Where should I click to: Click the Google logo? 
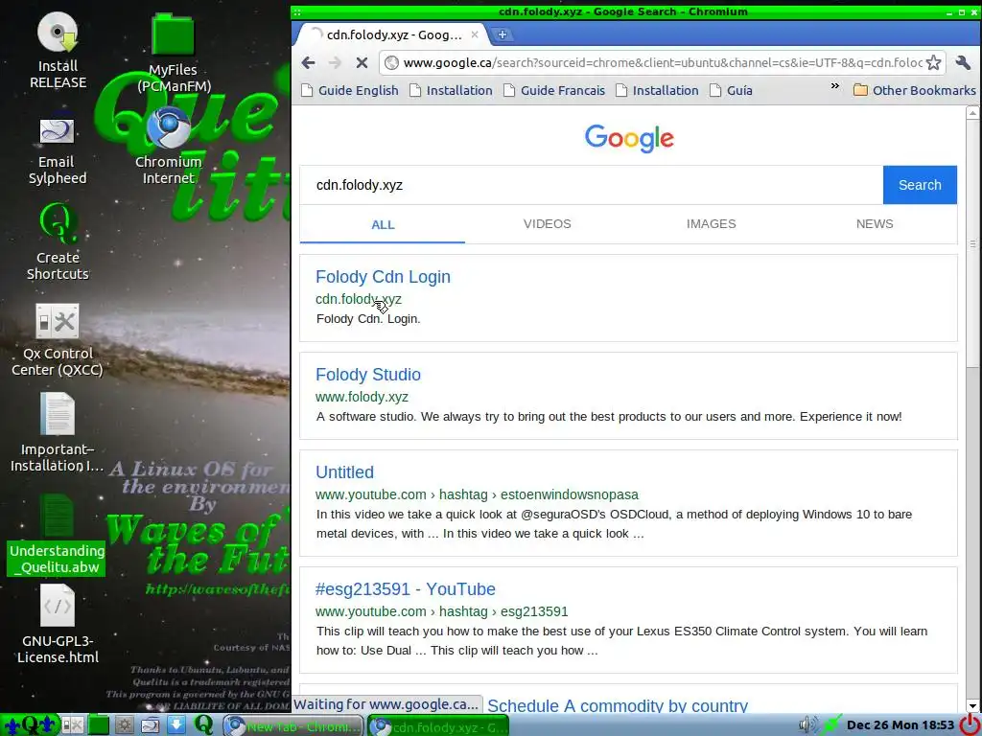[629, 138]
